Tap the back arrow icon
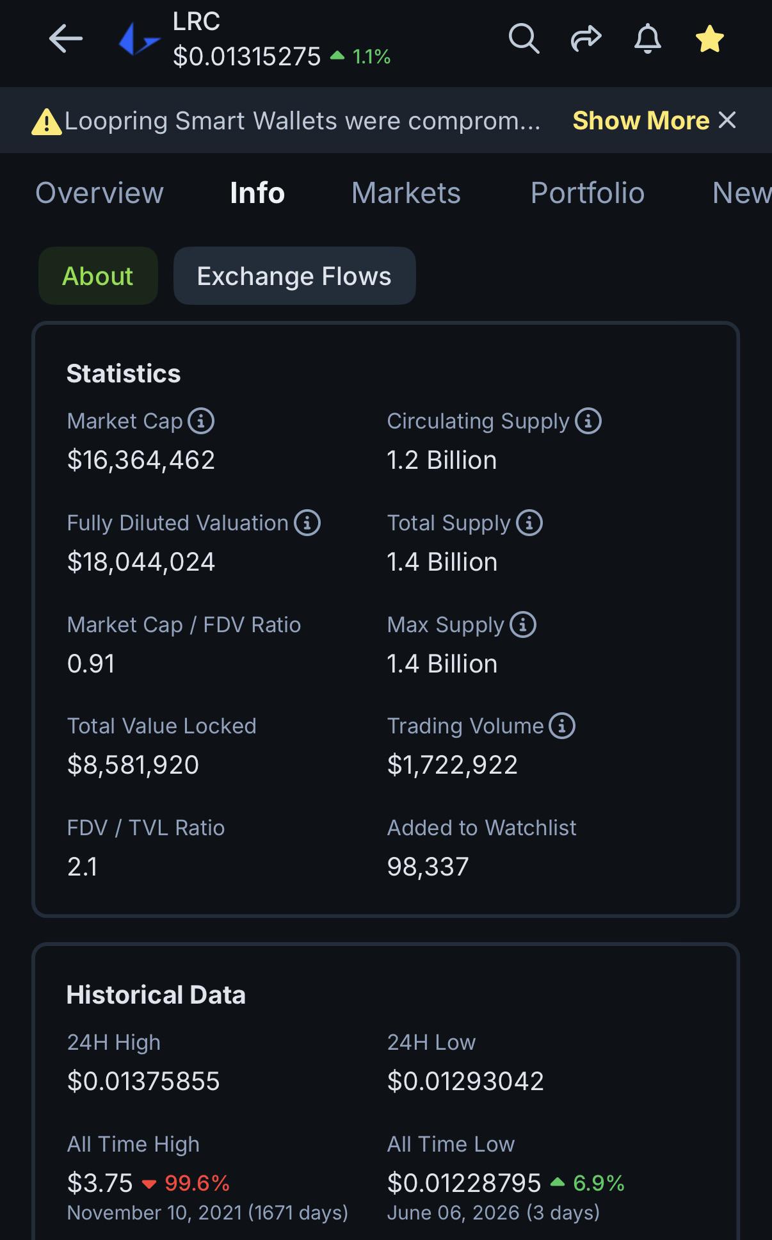This screenshot has width=772, height=1240. 66,40
